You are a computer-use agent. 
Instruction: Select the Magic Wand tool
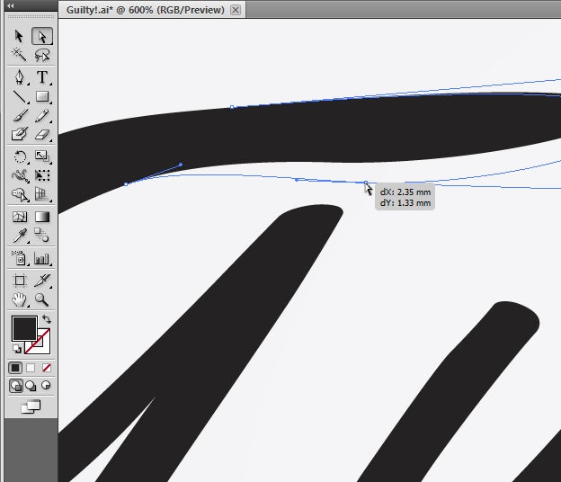coord(20,55)
